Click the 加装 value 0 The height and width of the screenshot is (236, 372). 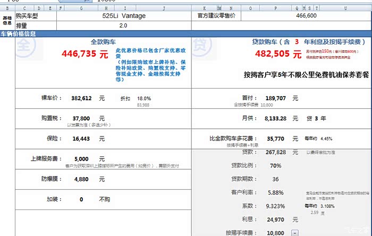(81, 199)
